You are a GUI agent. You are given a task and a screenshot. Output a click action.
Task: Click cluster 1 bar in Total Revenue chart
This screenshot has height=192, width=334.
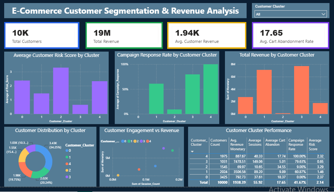[x=264, y=92]
